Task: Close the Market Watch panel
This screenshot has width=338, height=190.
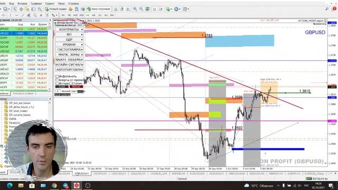Action: coord(50,20)
